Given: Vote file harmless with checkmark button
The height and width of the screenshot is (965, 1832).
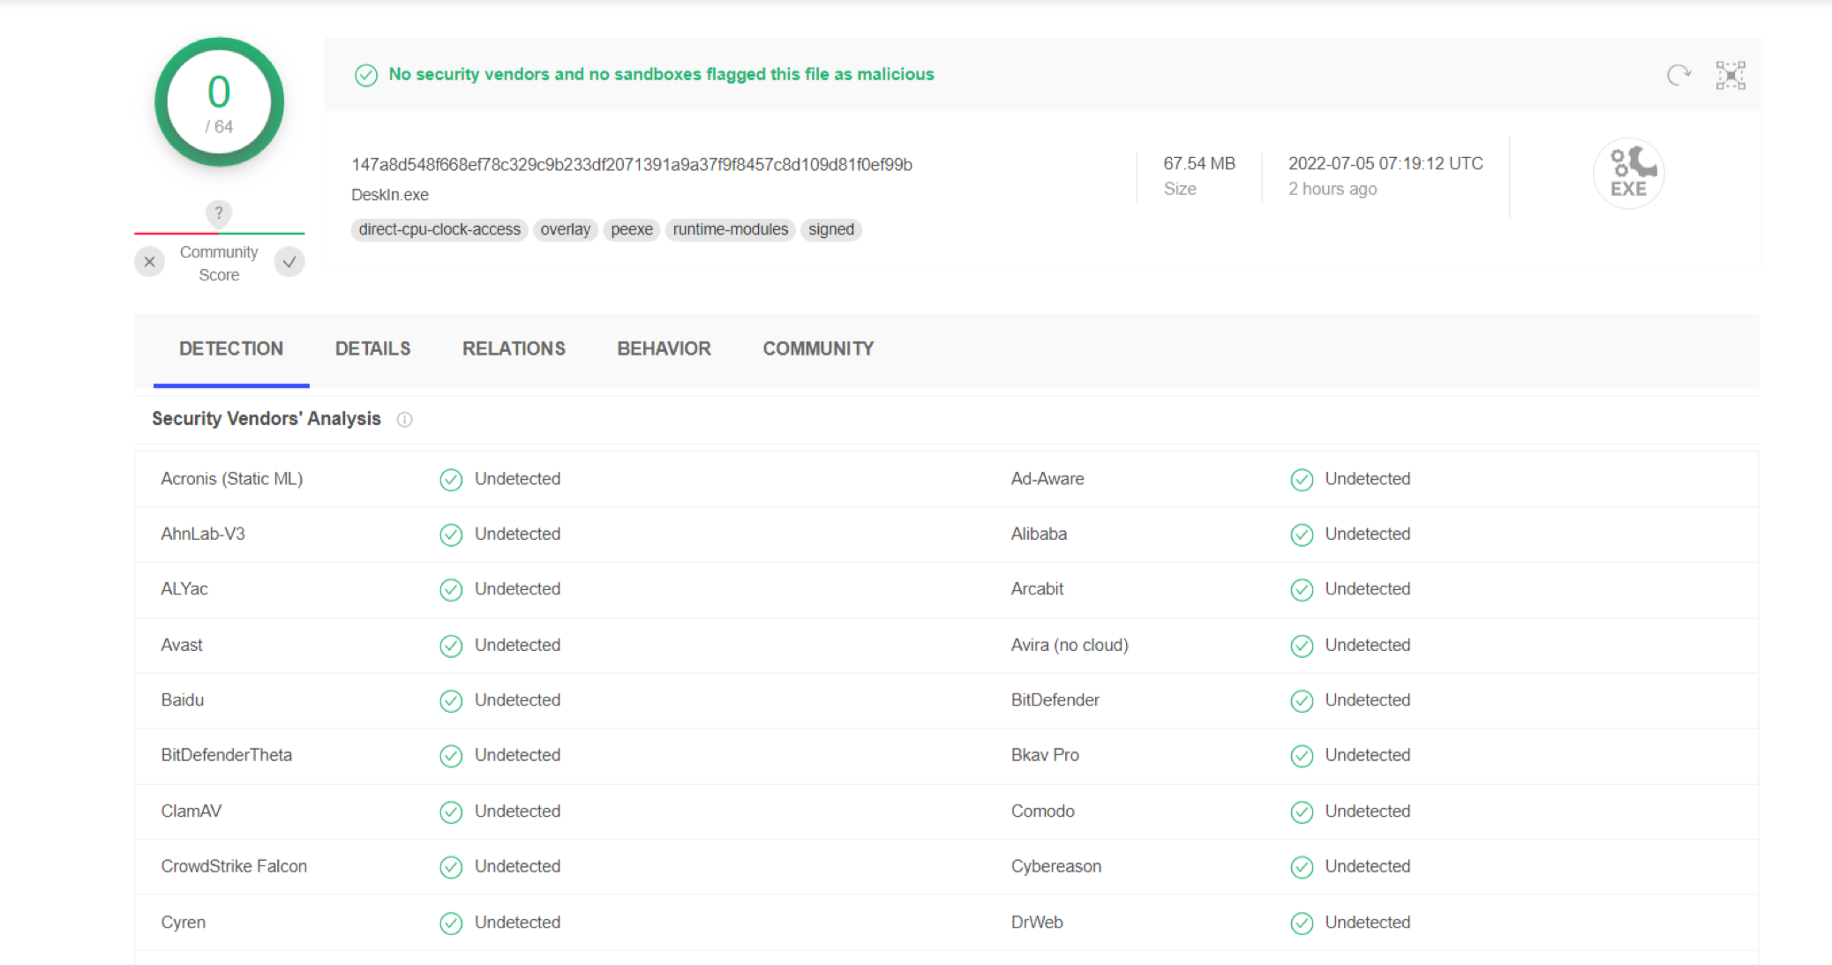Looking at the screenshot, I should [289, 262].
